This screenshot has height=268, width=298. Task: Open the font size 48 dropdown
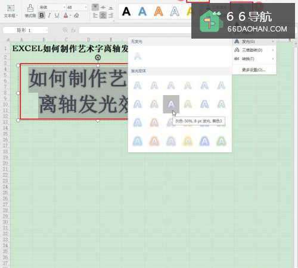click(x=86, y=7)
